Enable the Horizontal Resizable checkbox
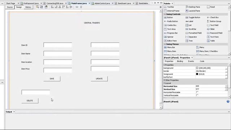231x130 pixels. click(197, 92)
